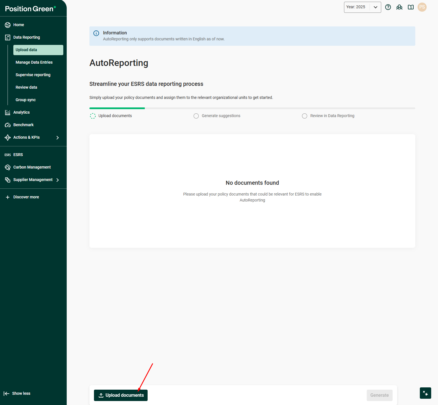Select Upload data in the sidebar

[38, 50]
